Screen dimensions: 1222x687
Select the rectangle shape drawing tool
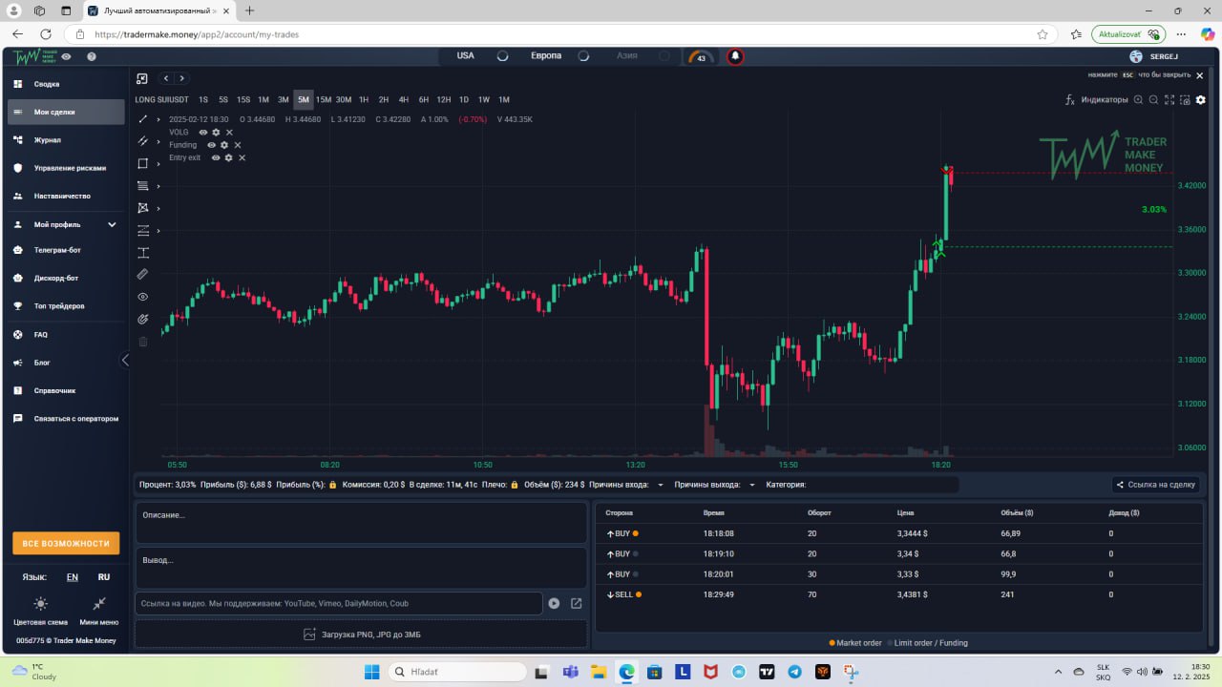pyautogui.click(x=143, y=163)
